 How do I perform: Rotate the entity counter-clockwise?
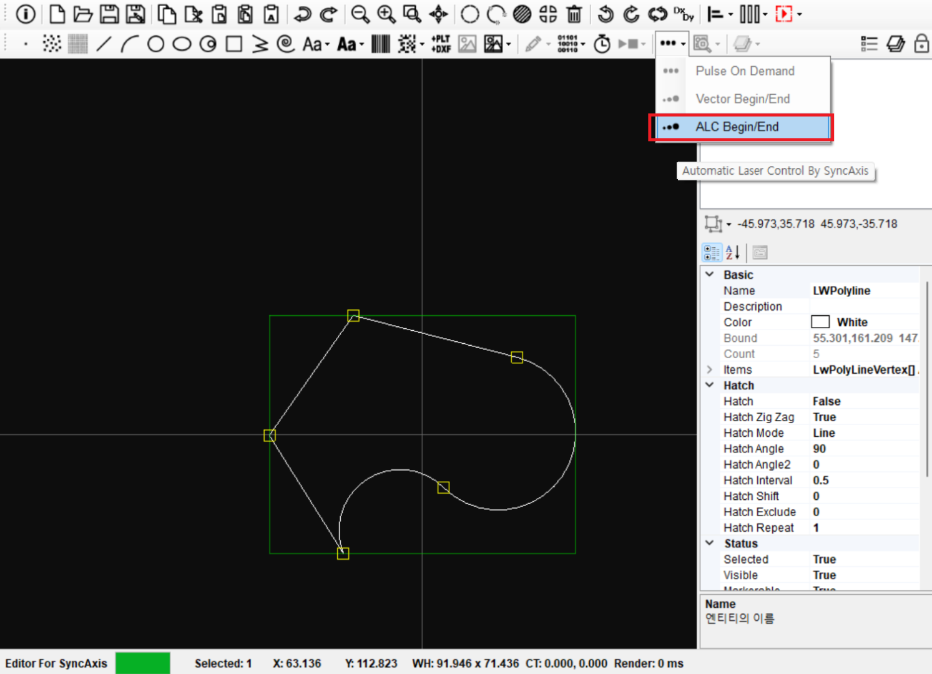click(x=605, y=14)
